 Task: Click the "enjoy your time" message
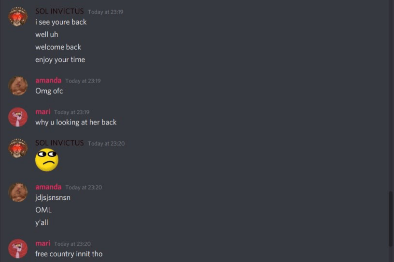coord(60,60)
